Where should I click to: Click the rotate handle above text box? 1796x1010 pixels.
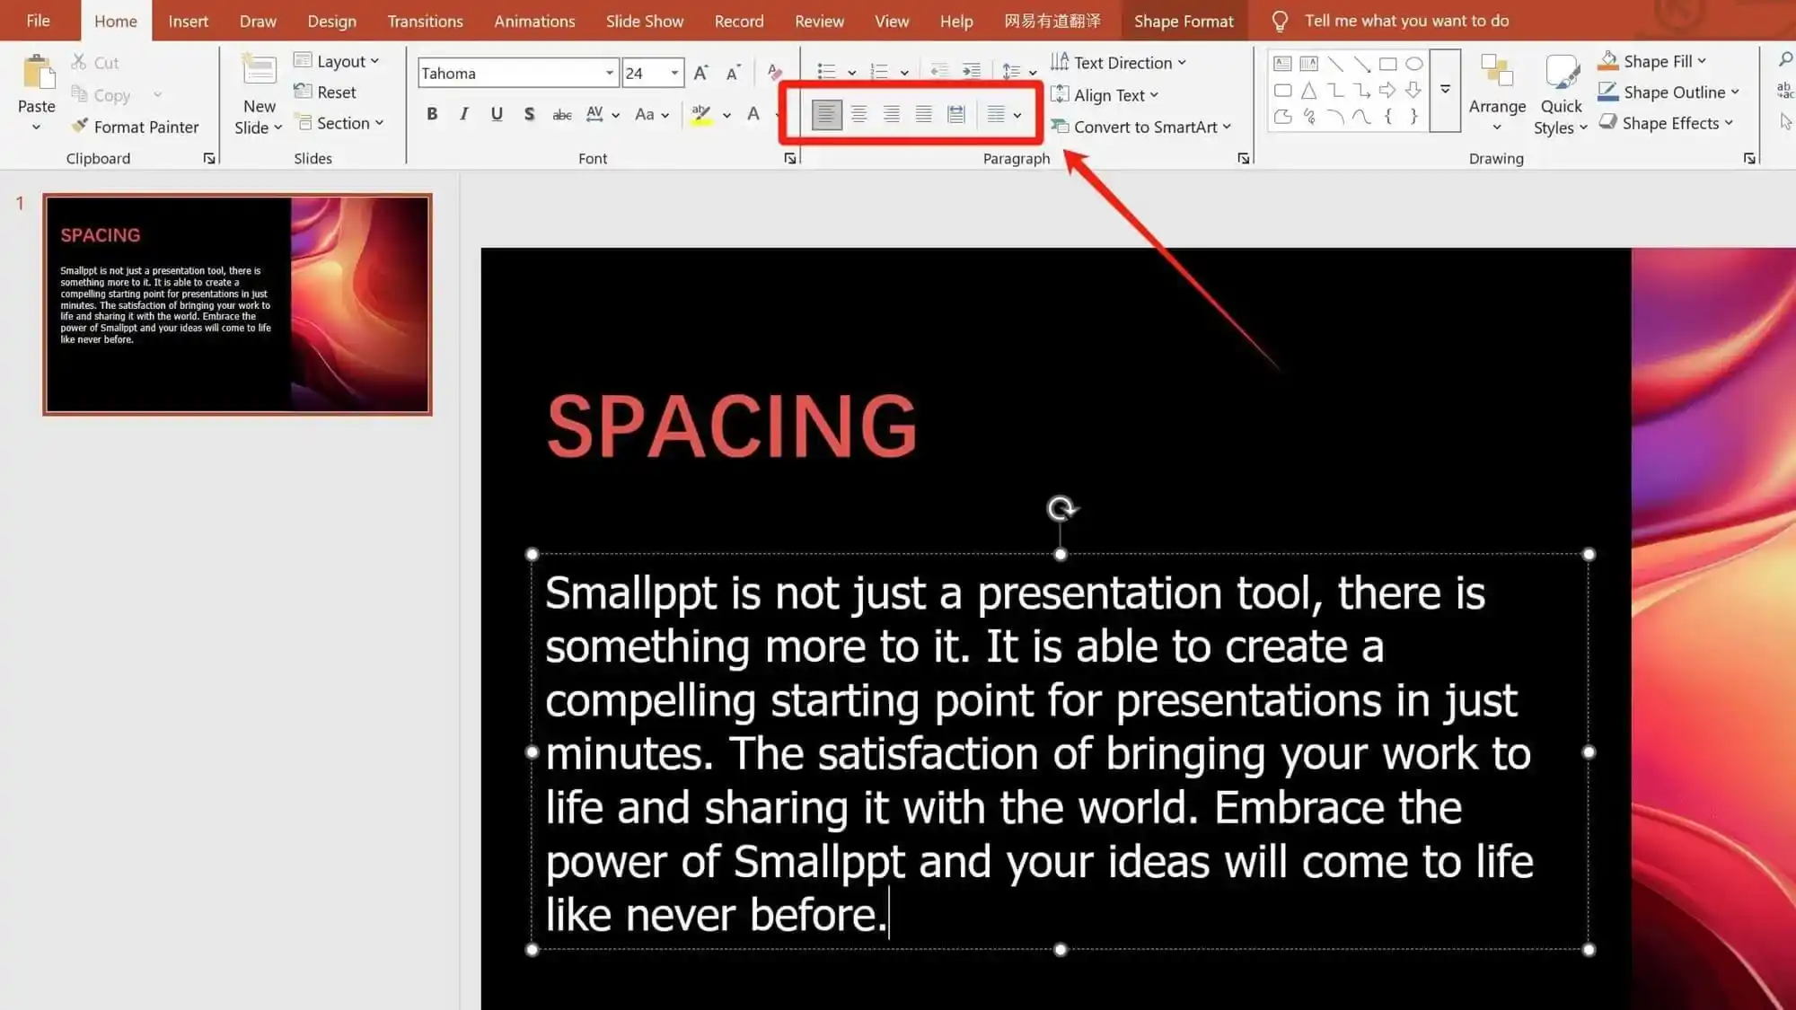1061,509
